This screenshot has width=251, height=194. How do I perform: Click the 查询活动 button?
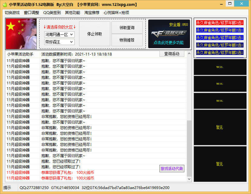[x=172, y=53]
